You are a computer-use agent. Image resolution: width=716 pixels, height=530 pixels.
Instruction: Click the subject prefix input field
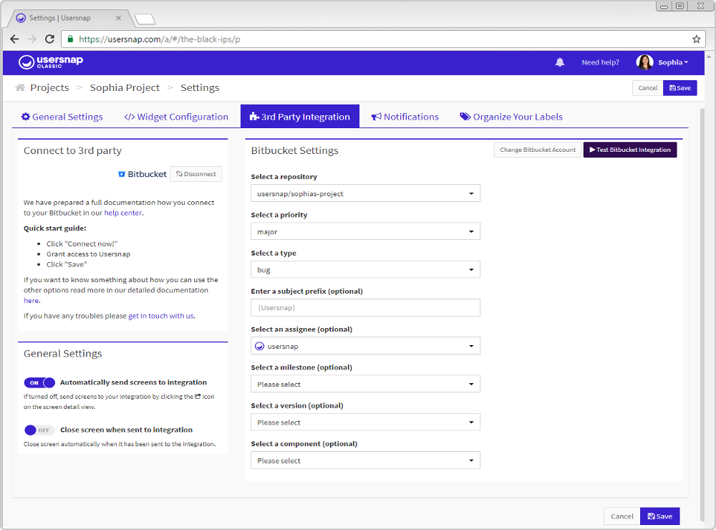pyautogui.click(x=365, y=307)
